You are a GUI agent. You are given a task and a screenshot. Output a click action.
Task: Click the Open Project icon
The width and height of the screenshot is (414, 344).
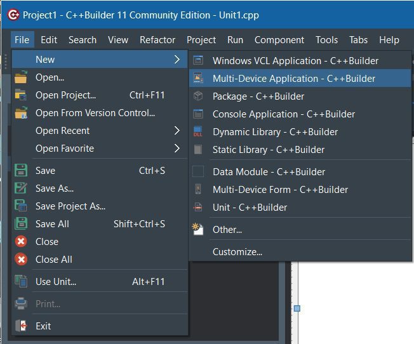tap(21, 95)
